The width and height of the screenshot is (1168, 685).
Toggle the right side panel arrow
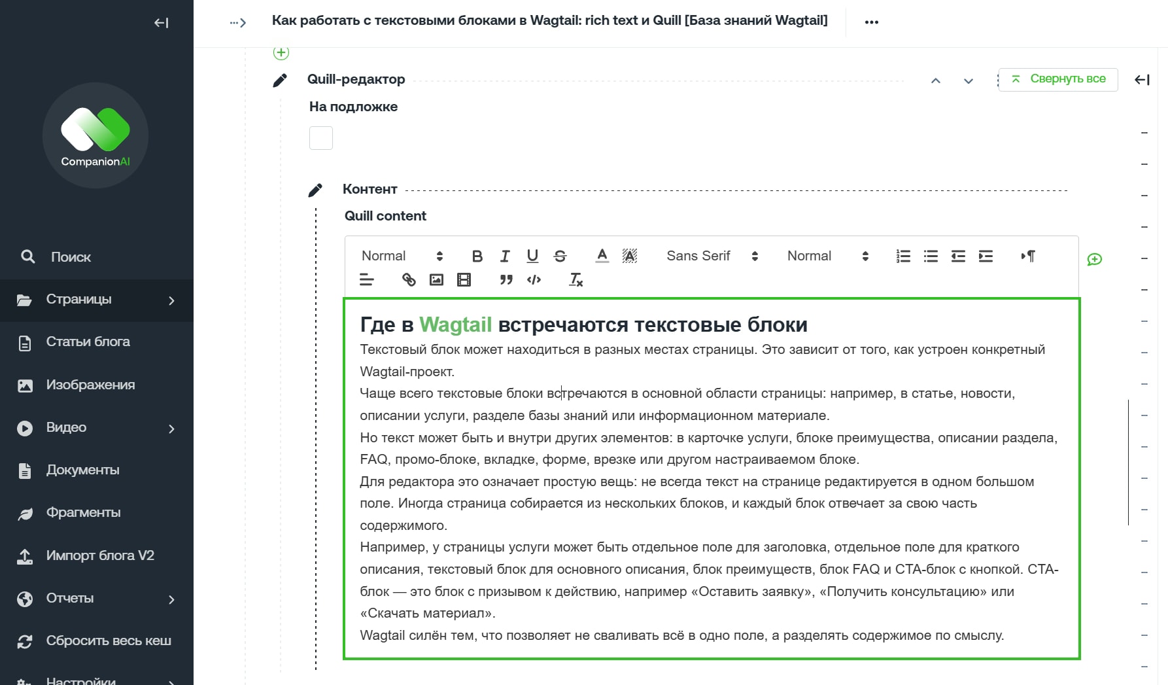tap(1142, 80)
